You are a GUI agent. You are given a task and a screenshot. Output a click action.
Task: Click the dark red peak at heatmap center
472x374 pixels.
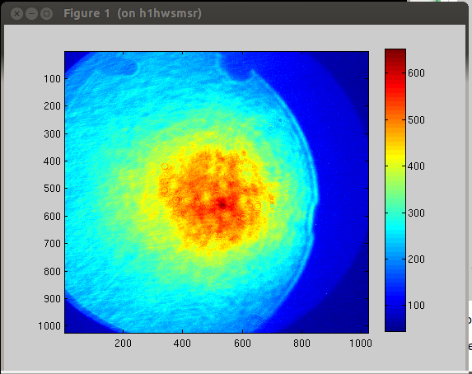[222, 205]
